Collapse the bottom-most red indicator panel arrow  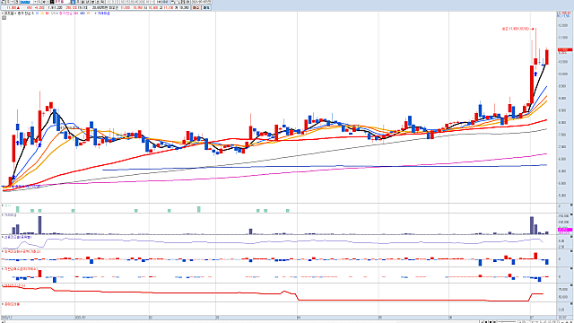(x=571, y=303)
